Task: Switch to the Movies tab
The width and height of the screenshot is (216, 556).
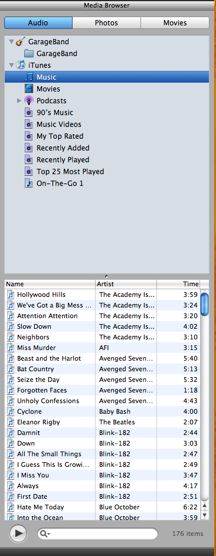Action: pyautogui.click(x=175, y=22)
